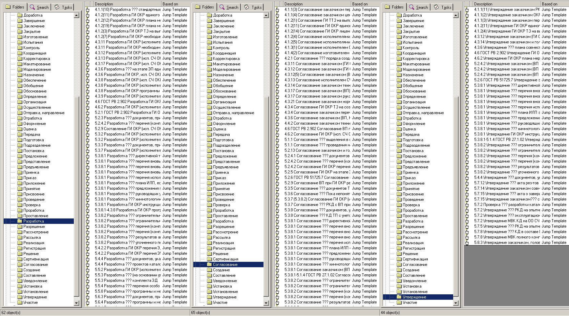Sort by the Description column in the right list

pyautogui.click(x=507, y=4)
